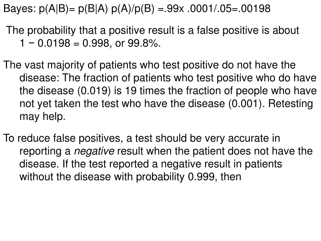
Task: Click the word 'disease:' in third paragraph
Action: coord(39,78)
